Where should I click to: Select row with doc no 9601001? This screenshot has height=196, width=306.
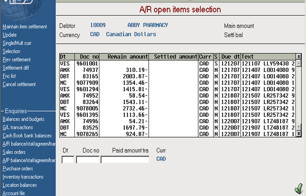pyautogui.click(x=177, y=64)
